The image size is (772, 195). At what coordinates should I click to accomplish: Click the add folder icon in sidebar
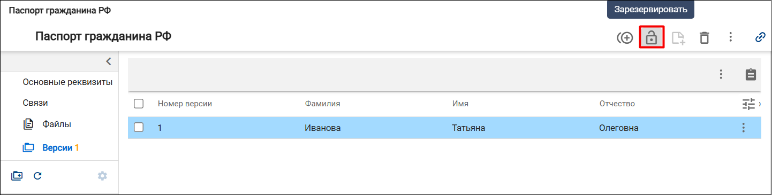click(17, 175)
